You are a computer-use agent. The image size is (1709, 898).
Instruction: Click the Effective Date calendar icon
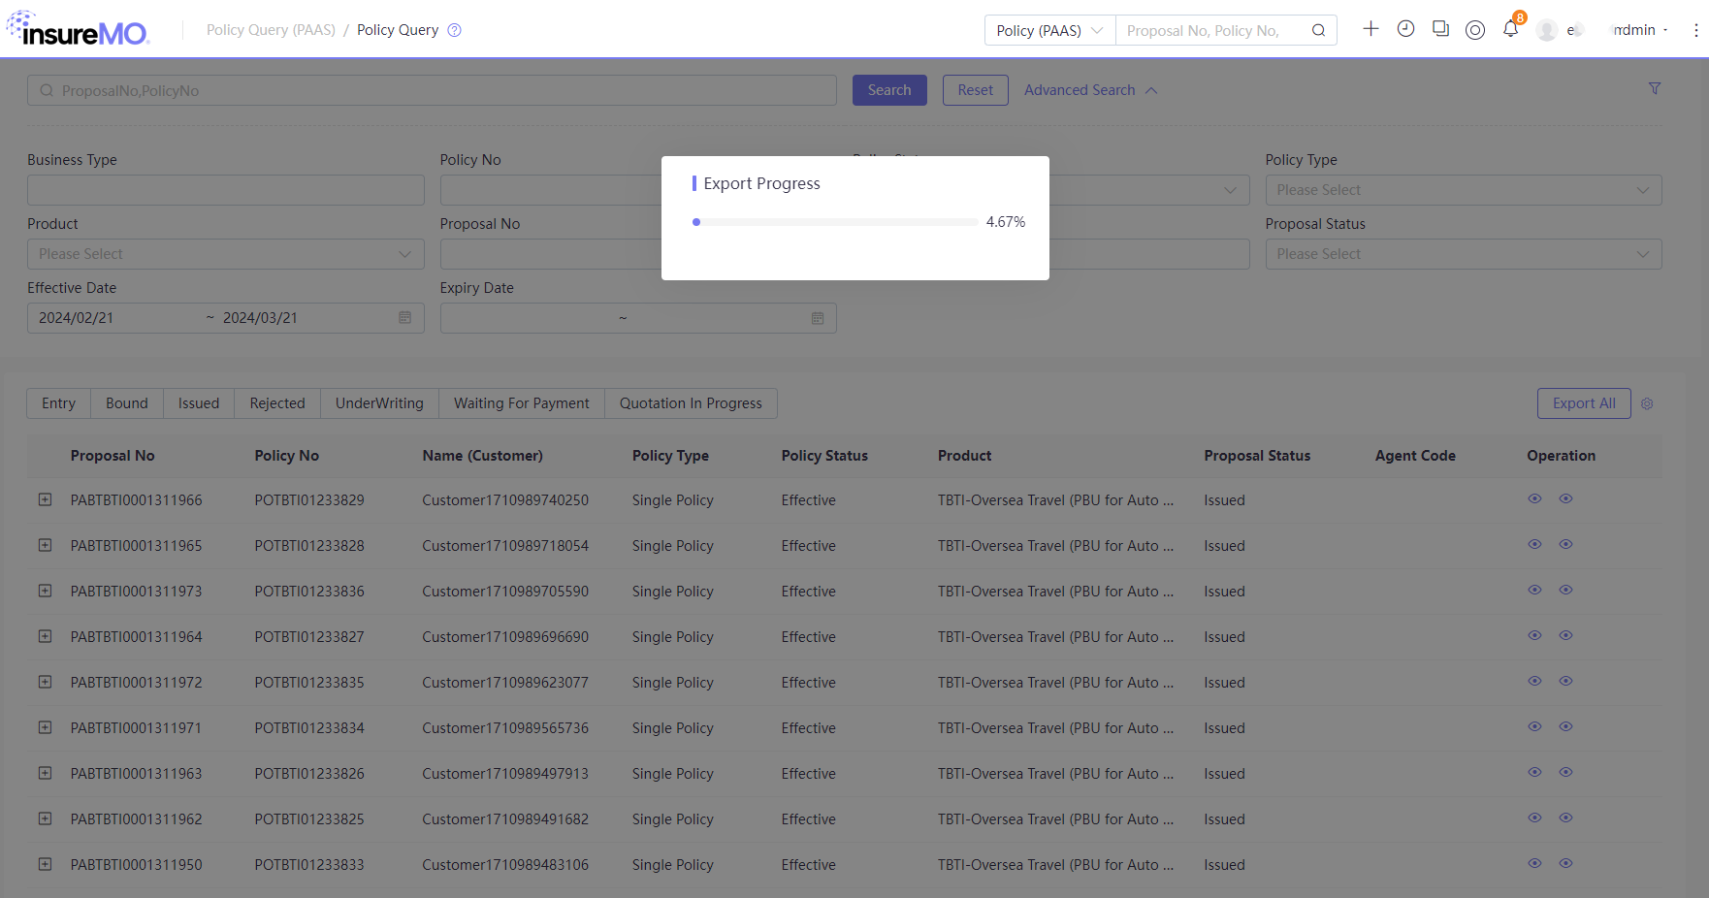[x=404, y=318]
